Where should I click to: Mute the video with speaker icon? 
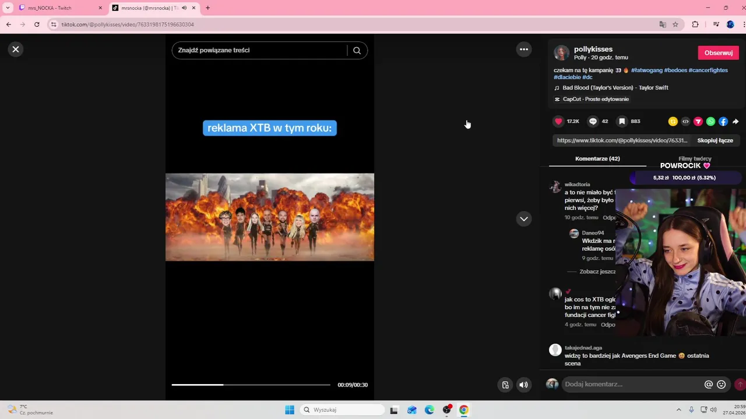click(523, 385)
